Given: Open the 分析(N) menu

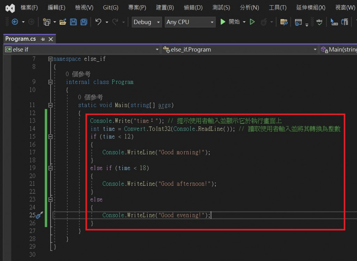Looking at the screenshot, I should (x=249, y=8).
